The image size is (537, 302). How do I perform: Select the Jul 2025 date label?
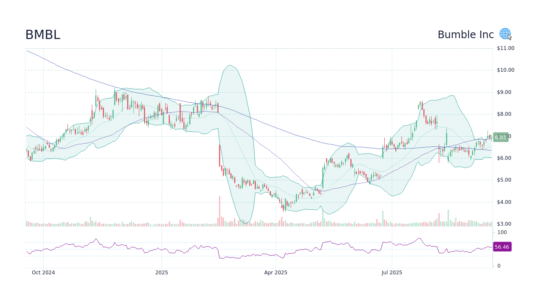[x=392, y=272]
